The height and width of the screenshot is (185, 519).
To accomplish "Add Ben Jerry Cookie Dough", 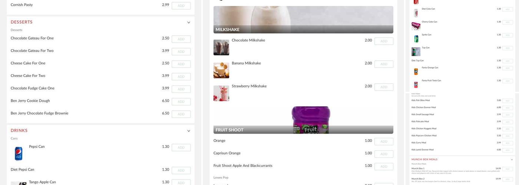I will tap(181, 102).
